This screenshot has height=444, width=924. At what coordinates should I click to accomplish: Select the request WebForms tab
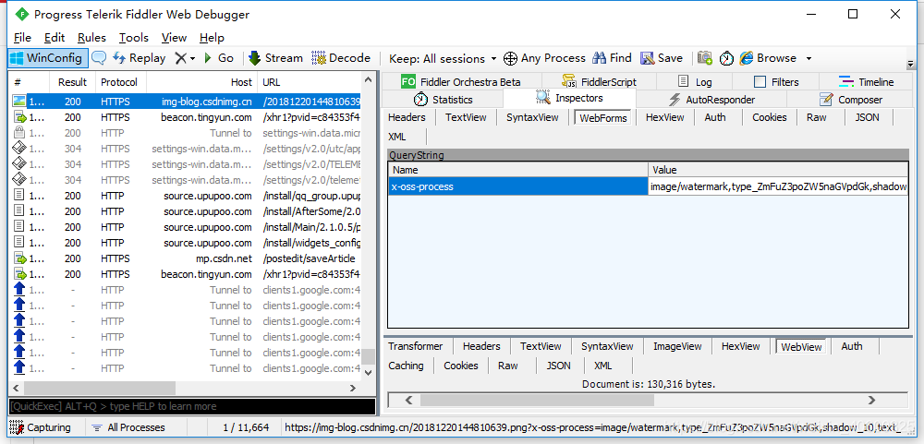click(604, 118)
